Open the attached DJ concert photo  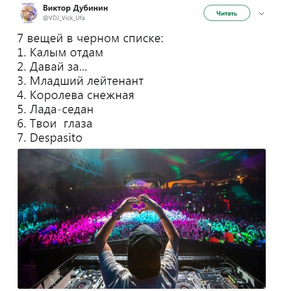coord(142,219)
